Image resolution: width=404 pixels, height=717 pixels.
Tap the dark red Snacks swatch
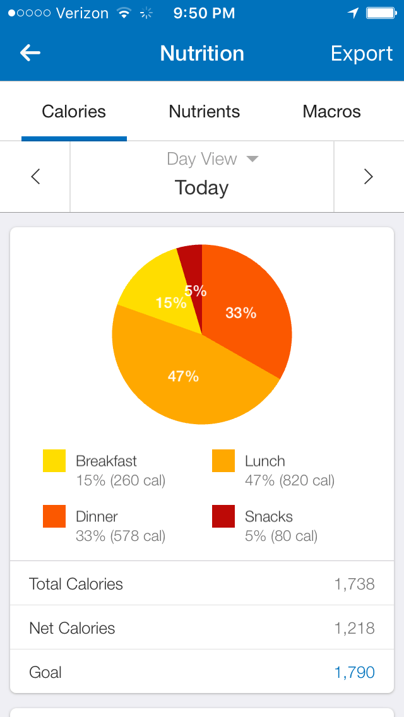tap(223, 516)
